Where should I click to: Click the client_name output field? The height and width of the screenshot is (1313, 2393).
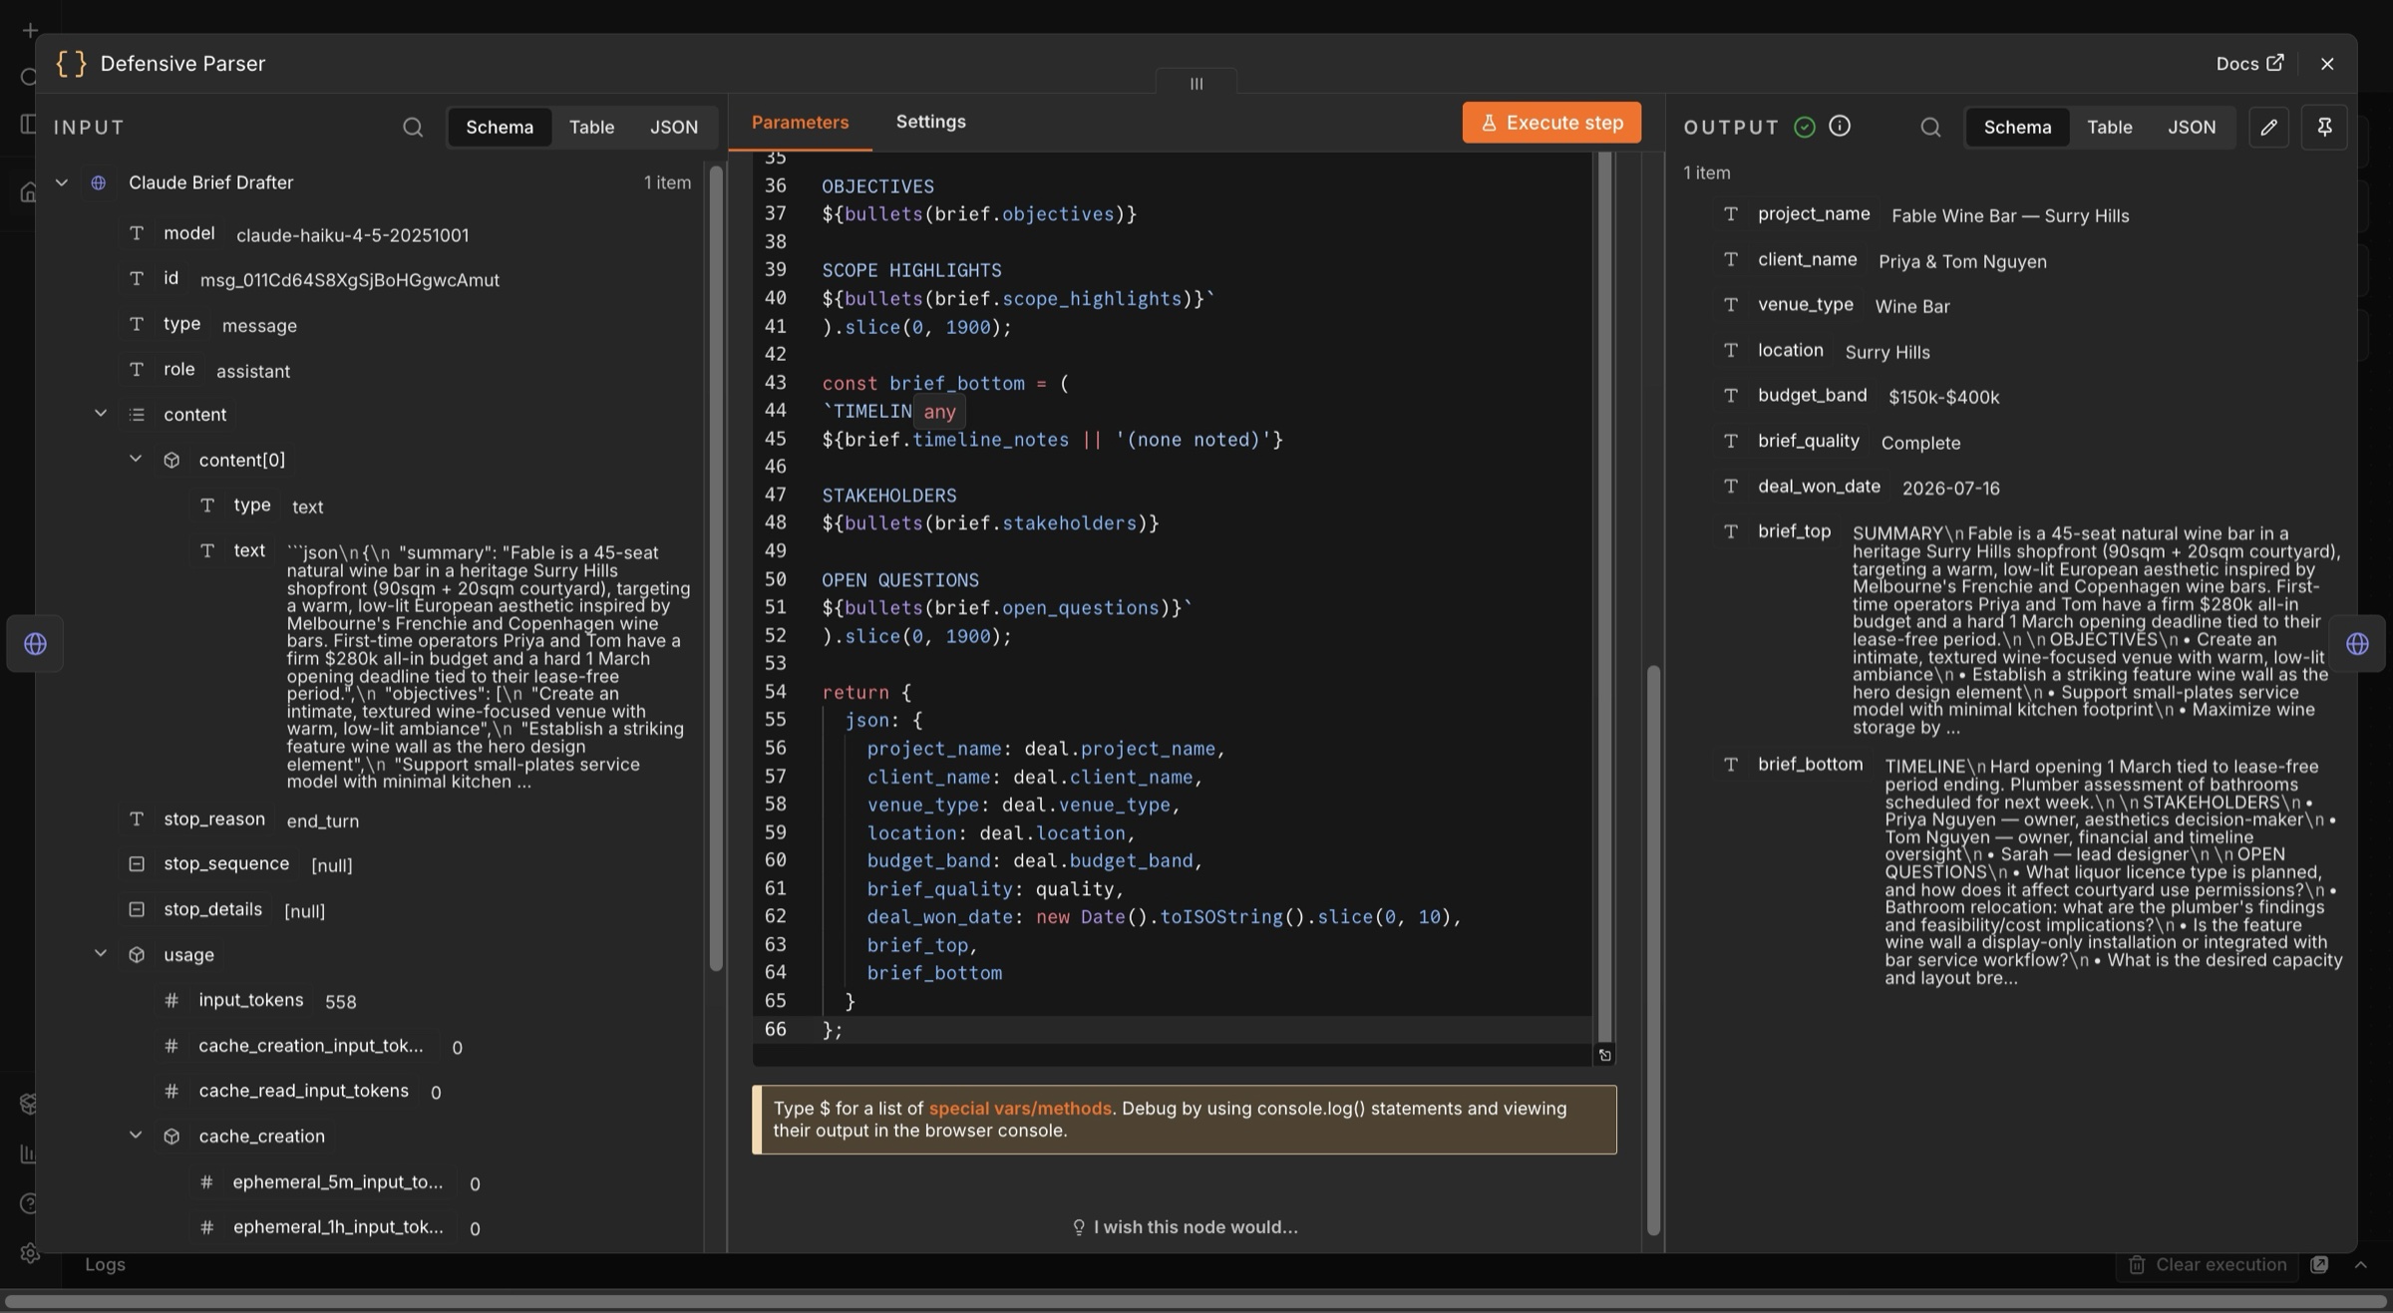[x=1883, y=260]
